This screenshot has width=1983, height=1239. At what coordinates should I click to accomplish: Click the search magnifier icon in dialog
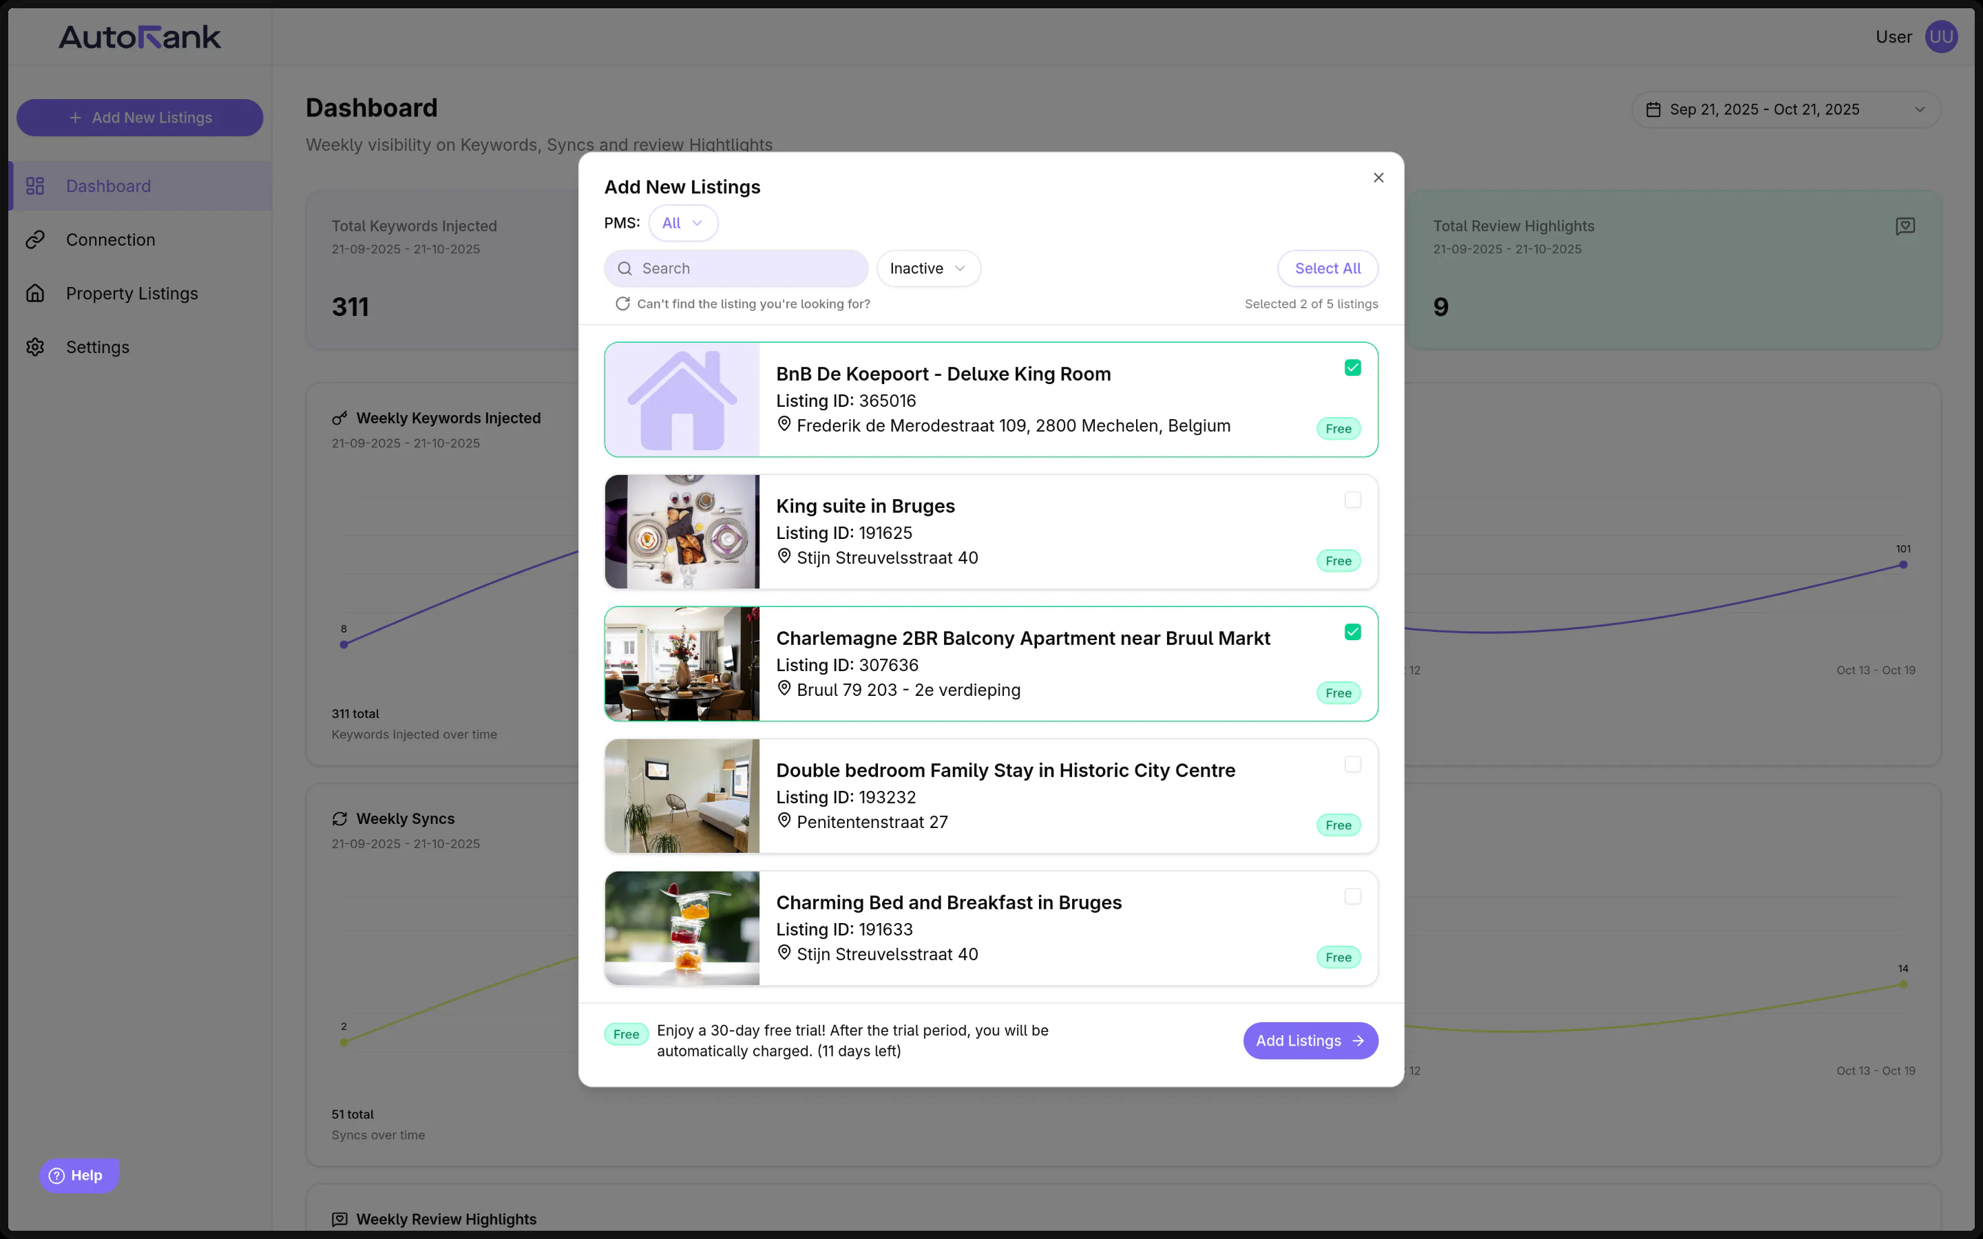[625, 268]
